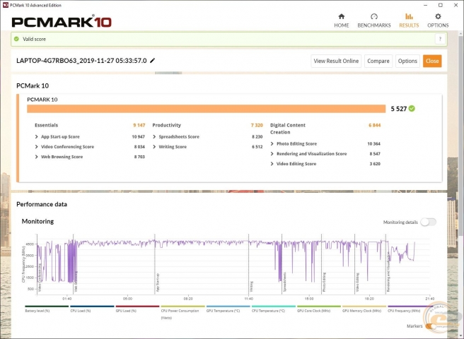The image size is (464, 339).
Task: Switch to the RESULTS tab
Action: click(409, 20)
